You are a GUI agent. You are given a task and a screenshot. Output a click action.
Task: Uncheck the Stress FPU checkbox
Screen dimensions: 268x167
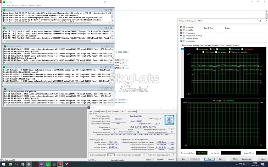[184, 30]
